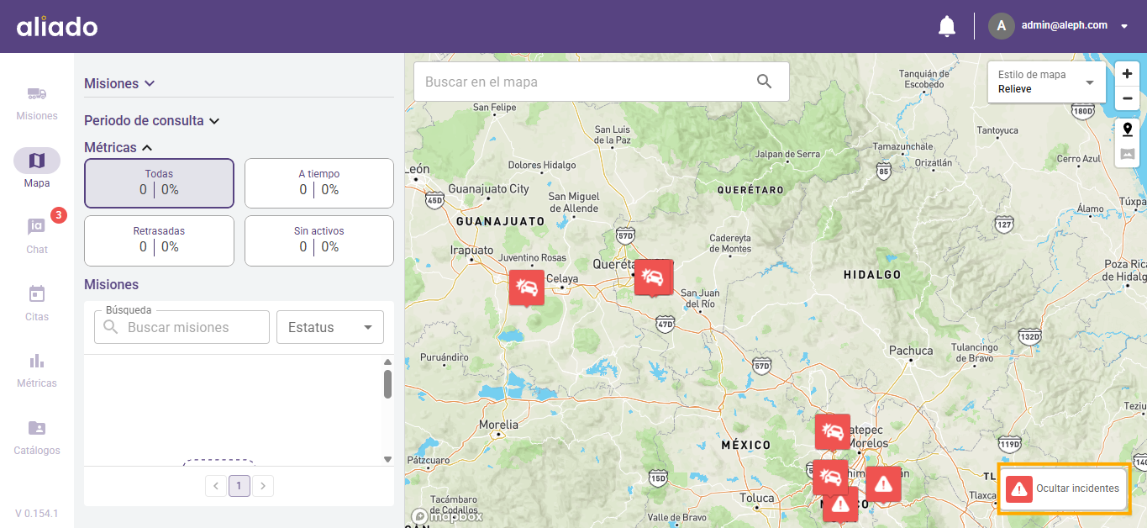Open the Misiones truck icon in sidebar
The image size is (1147, 528).
pyautogui.click(x=37, y=94)
